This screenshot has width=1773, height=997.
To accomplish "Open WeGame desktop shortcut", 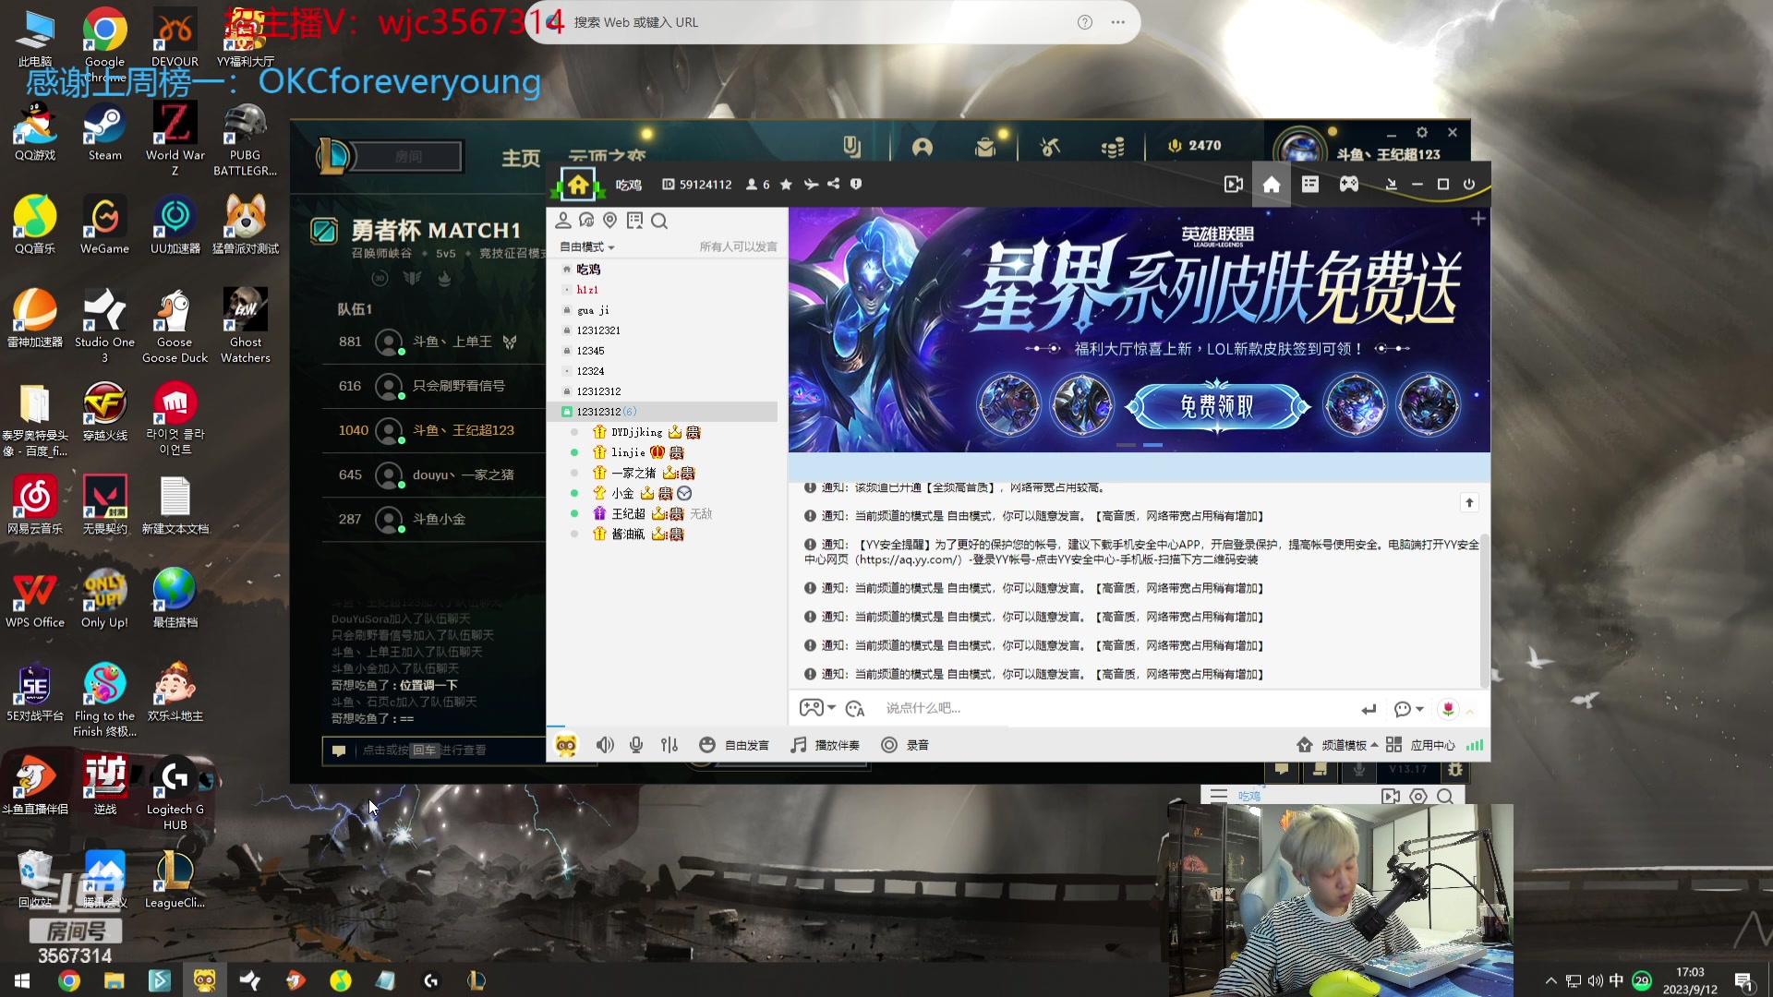I will click(104, 225).
